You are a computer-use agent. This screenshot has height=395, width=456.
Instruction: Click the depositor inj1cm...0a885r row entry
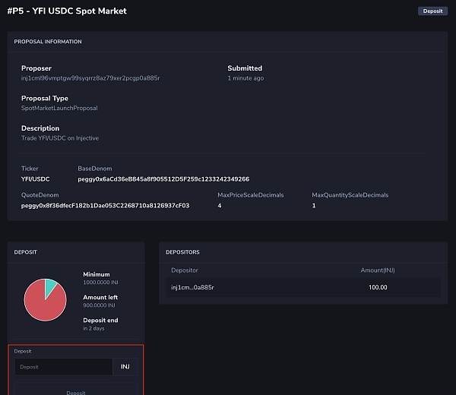pos(192,287)
